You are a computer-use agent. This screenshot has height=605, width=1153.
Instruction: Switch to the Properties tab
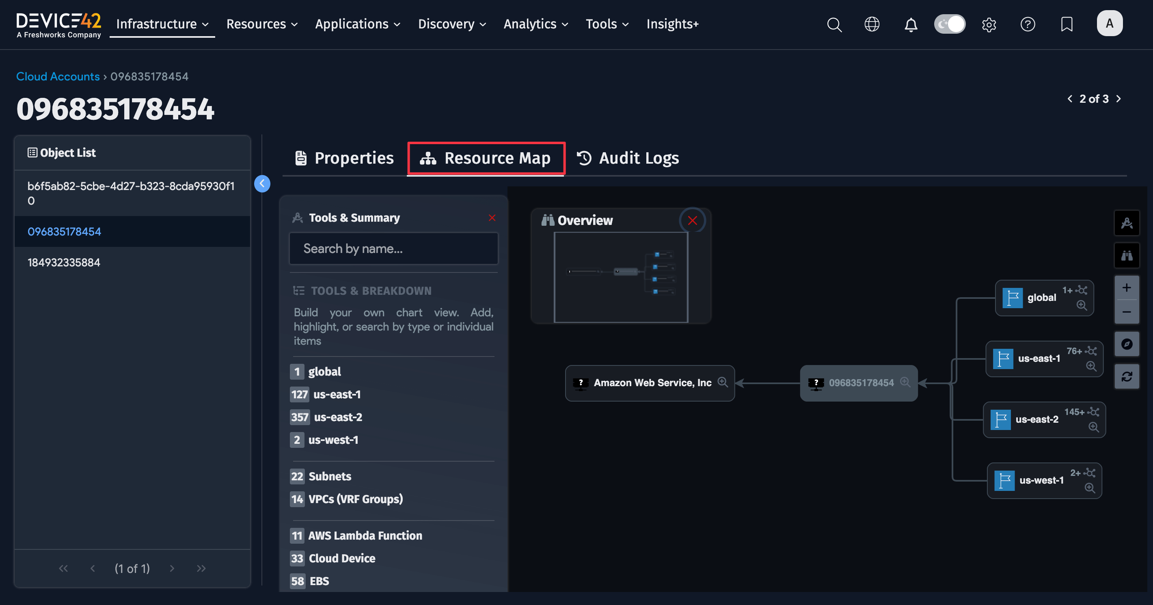coord(345,158)
